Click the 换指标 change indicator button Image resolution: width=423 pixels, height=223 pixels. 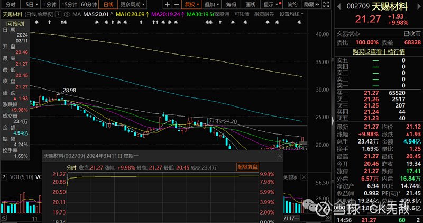[290, 177]
